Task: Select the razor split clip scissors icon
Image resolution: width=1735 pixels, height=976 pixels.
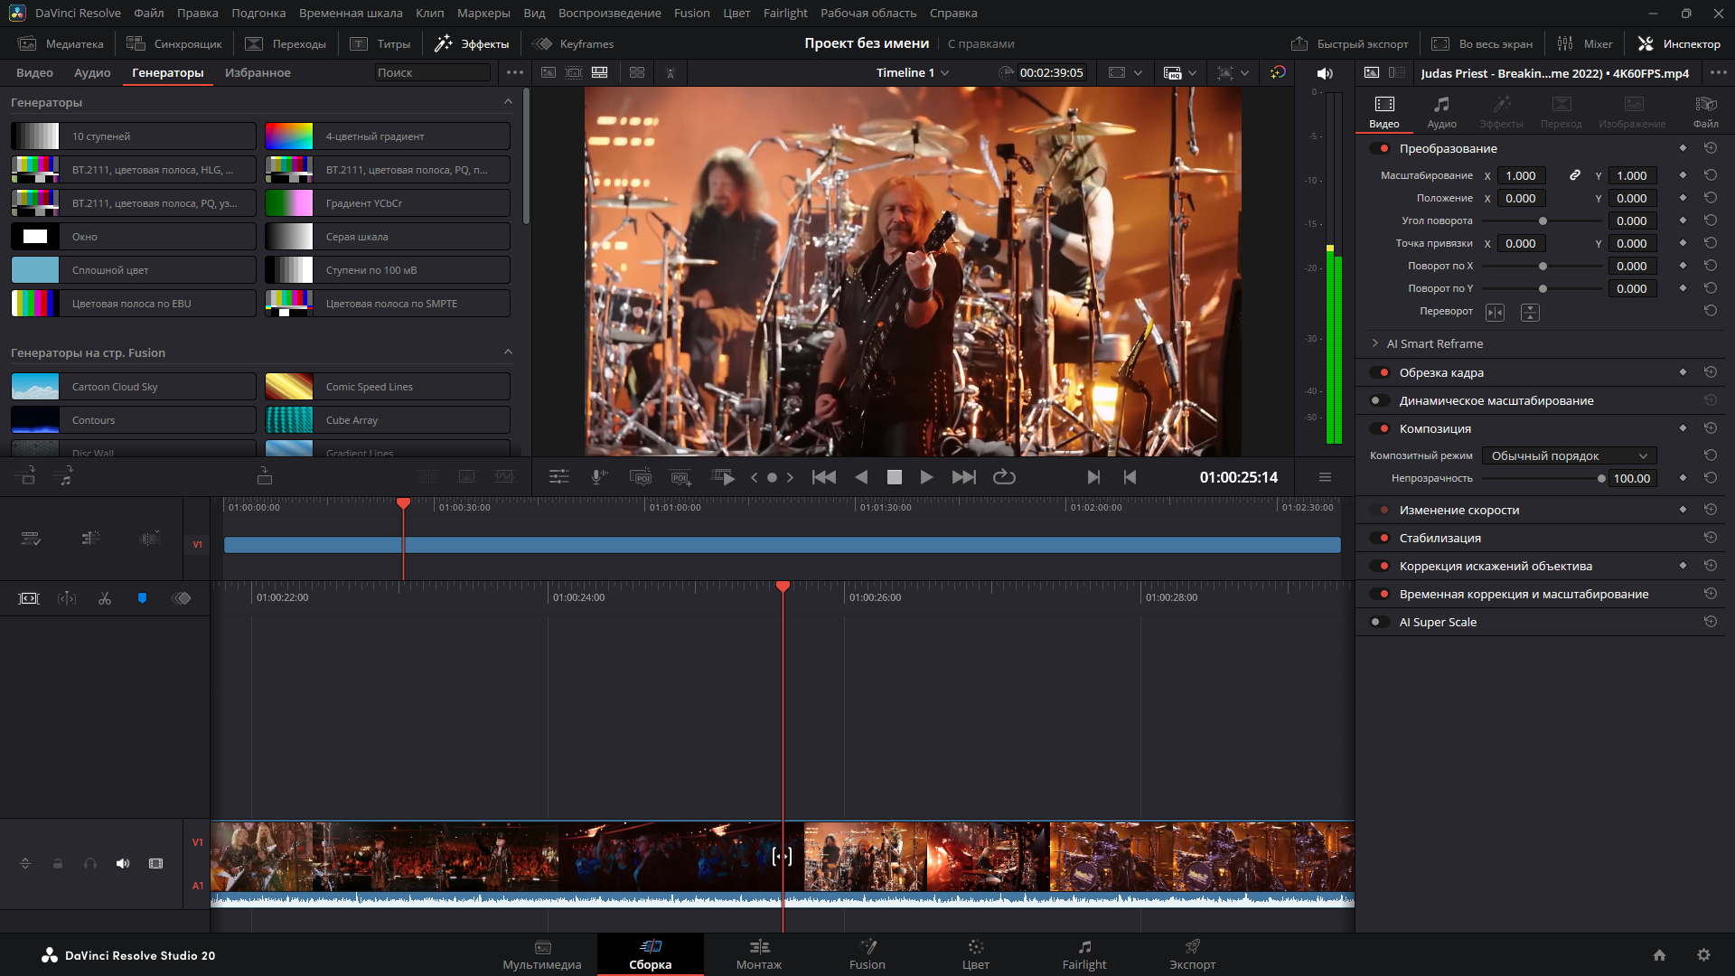Action: pos(105,598)
